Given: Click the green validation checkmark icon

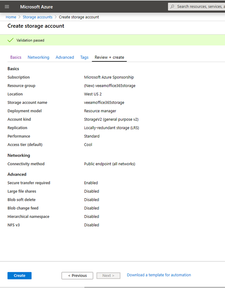Looking at the screenshot, I should click(10, 40).
